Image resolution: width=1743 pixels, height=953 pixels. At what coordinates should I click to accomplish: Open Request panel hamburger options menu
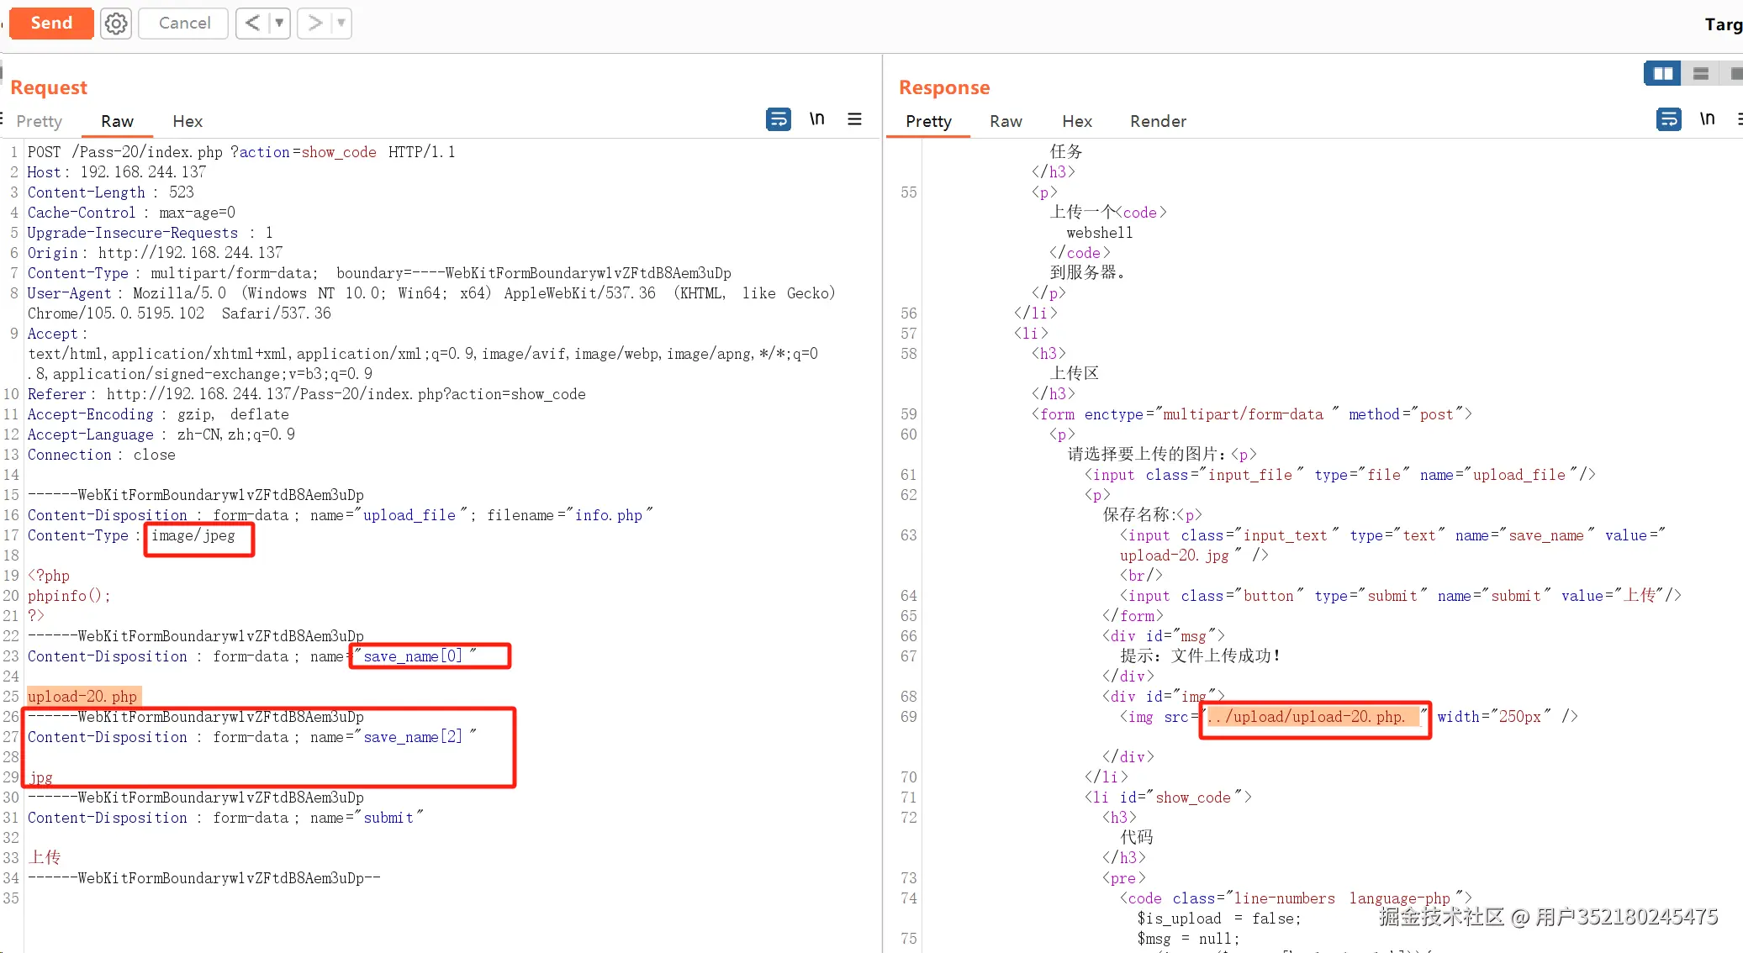coord(854,119)
